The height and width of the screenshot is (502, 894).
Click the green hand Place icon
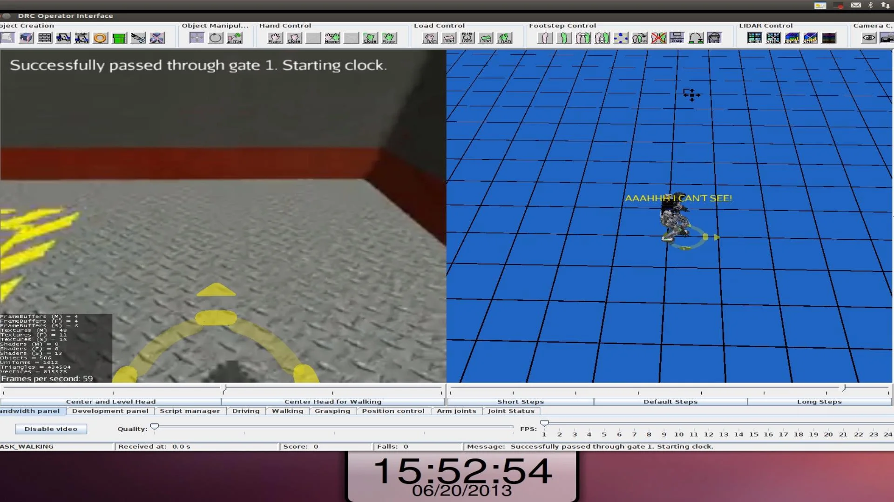click(389, 38)
